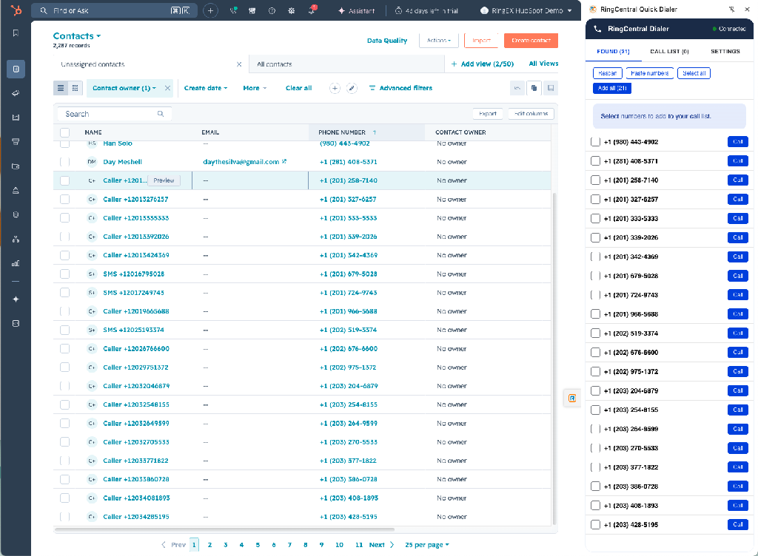The width and height of the screenshot is (758, 556).
Task: Open CRM section icon in sidebar
Action: click(x=16, y=69)
